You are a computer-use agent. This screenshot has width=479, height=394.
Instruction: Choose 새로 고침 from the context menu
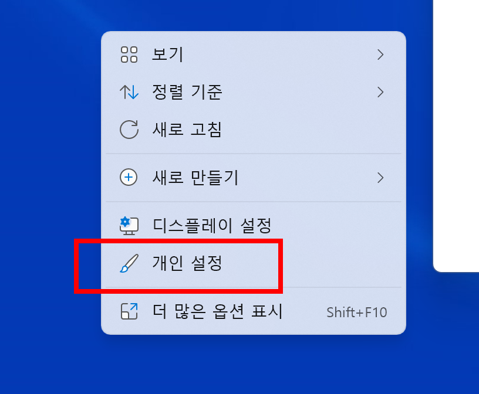253,130
